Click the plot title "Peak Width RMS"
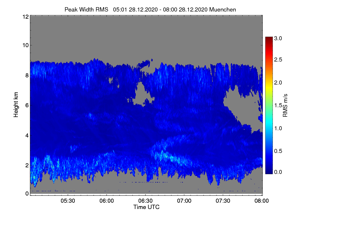Screen dimensions: 345x230 (86, 9)
